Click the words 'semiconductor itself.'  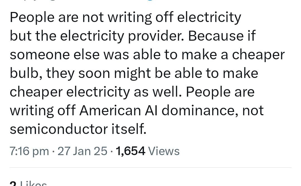[78, 129]
